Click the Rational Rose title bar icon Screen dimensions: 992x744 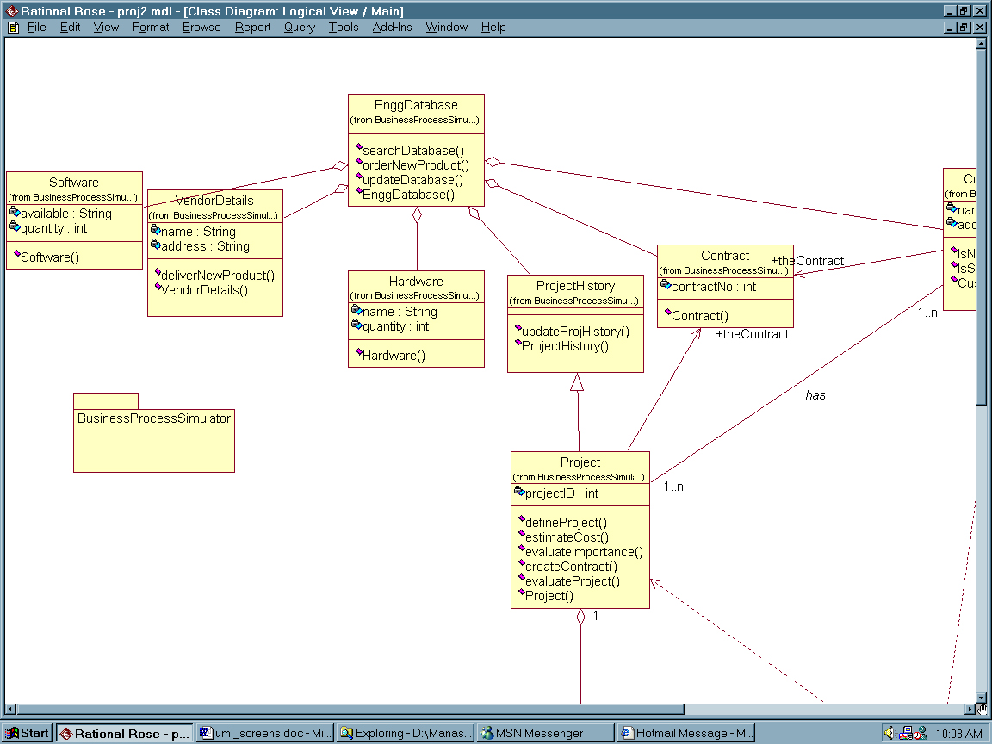coord(11,10)
